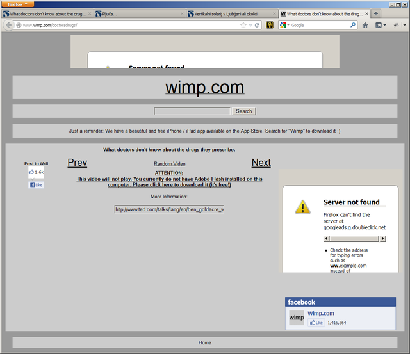
Task: Bookmark this page with the star icon
Action: [243, 25]
